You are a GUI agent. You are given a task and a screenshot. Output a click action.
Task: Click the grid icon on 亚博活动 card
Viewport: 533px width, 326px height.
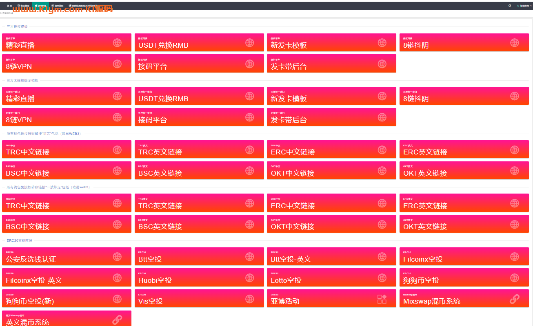click(x=382, y=299)
